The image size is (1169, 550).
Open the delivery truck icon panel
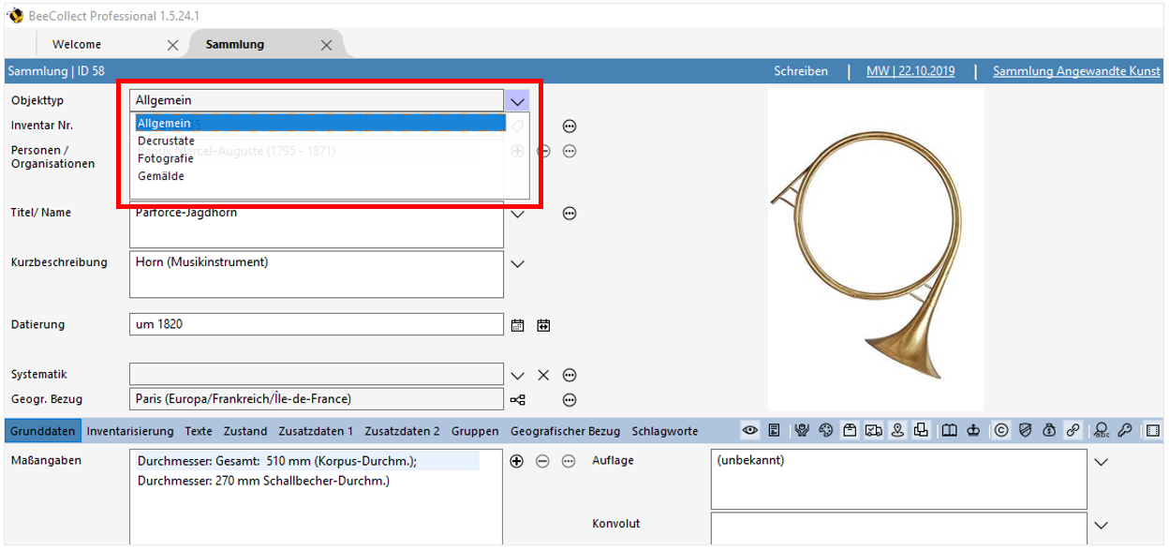[874, 431]
